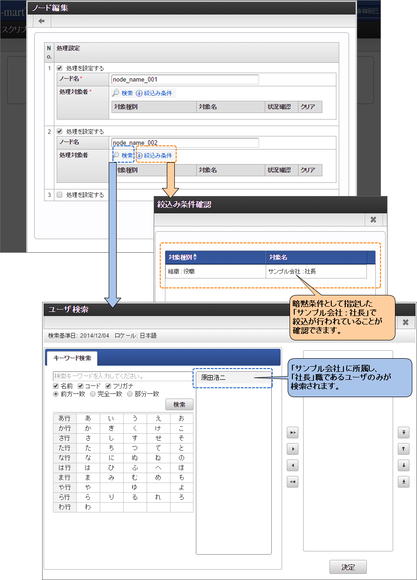Click the move-left single arrow button
The width and height of the screenshot is (417, 580).
tap(293, 466)
